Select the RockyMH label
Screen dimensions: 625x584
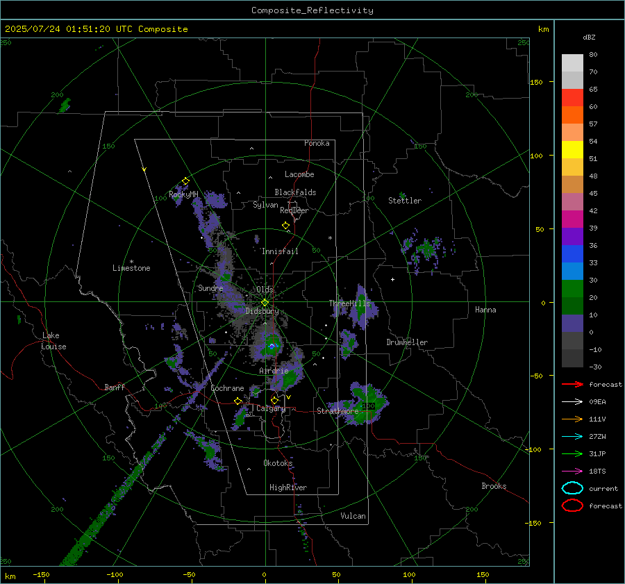coord(183,194)
